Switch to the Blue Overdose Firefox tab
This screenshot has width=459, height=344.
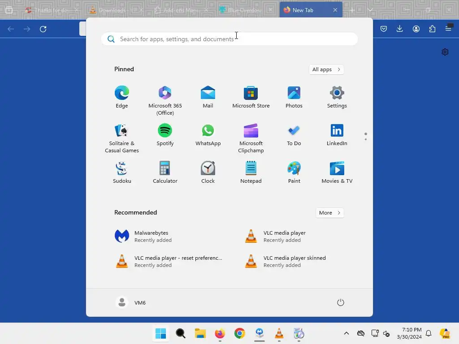tap(246, 10)
